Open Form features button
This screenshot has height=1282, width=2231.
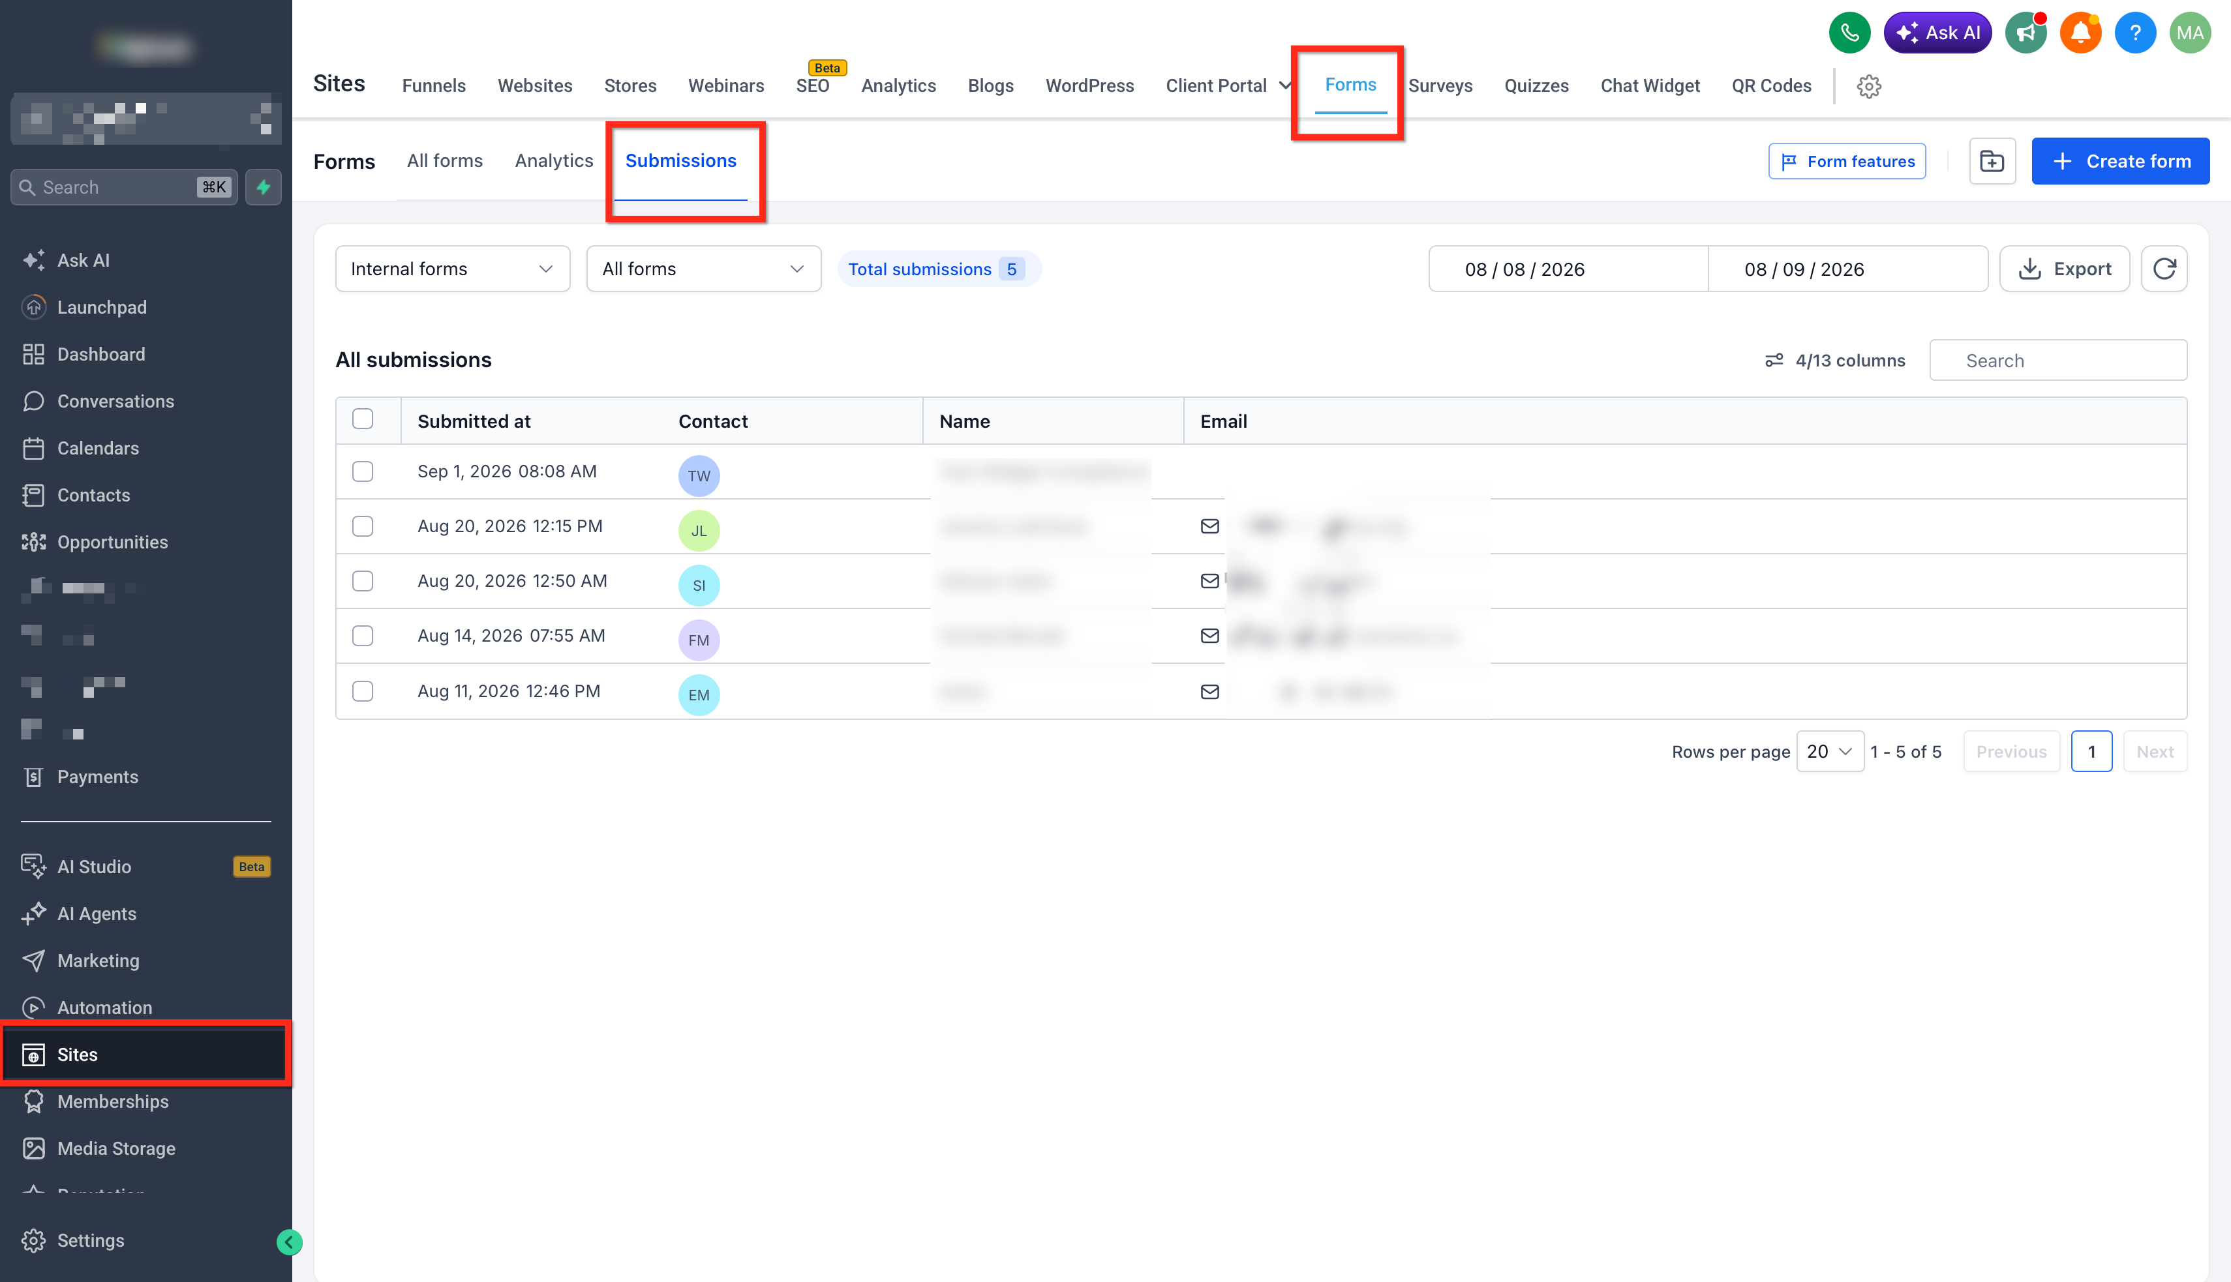point(1847,161)
